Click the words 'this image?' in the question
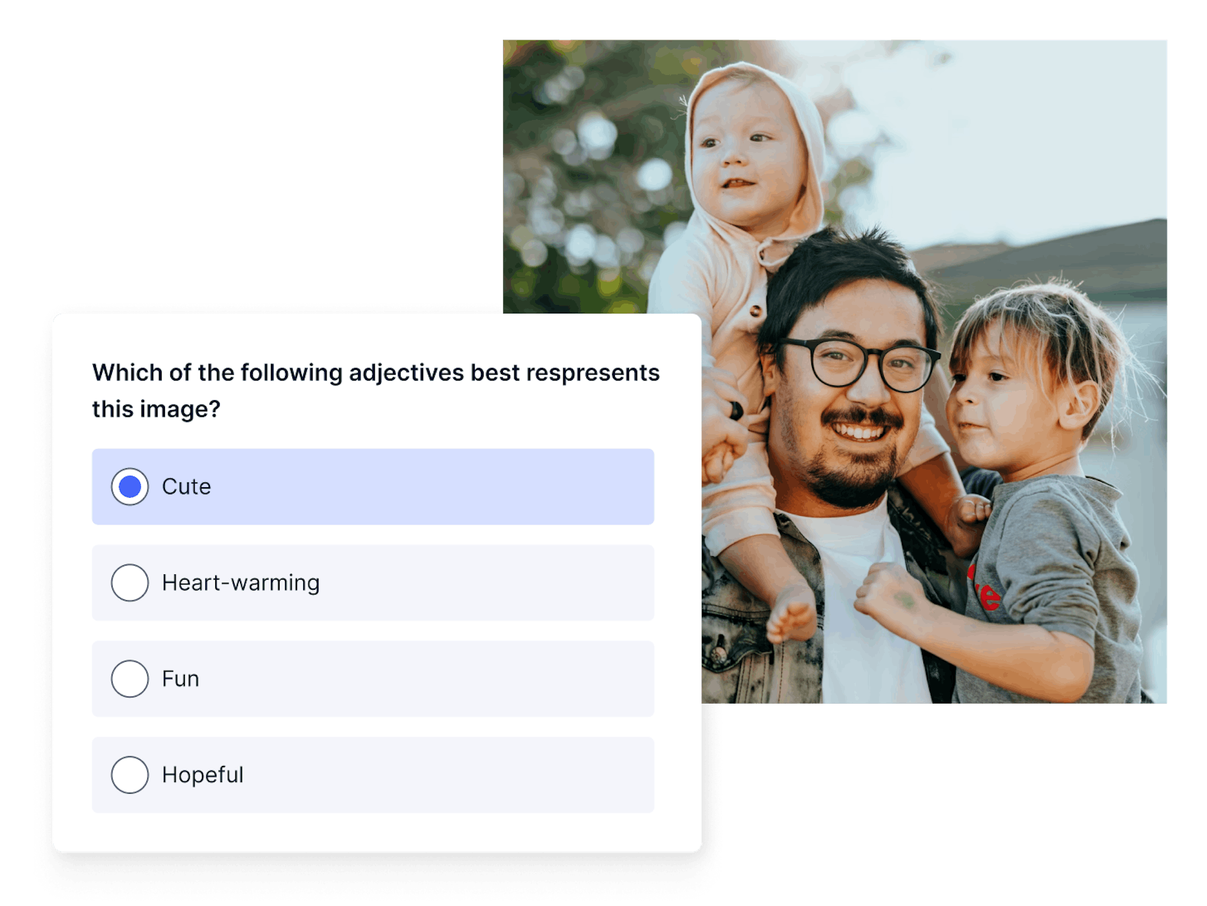 (156, 409)
